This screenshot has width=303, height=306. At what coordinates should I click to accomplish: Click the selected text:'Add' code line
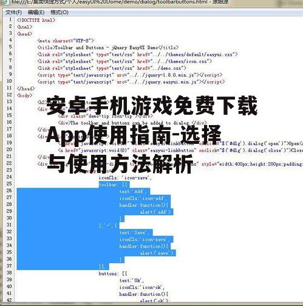coord(135,191)
